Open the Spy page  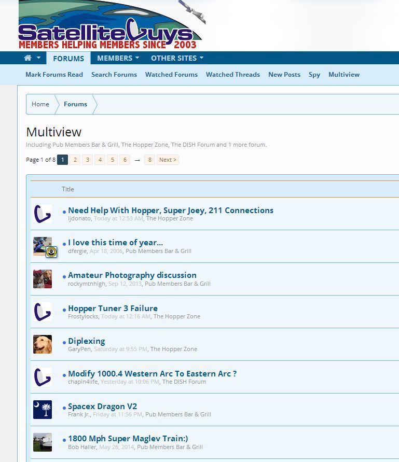[314, 75]
